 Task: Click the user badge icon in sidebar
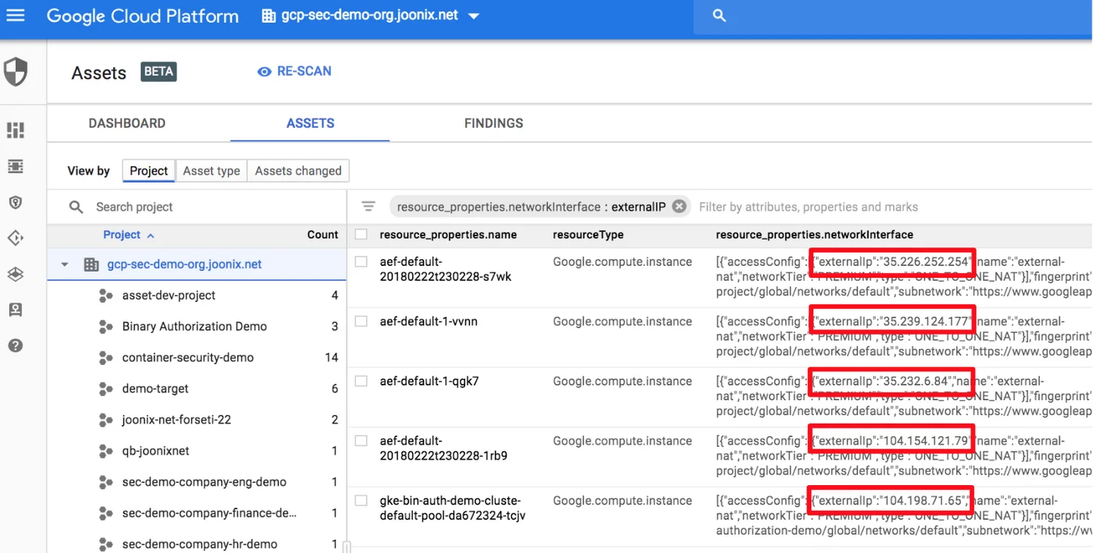[15, 309]
